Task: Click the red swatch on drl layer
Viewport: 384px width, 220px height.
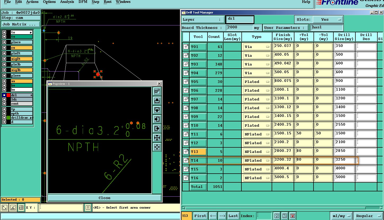Action: coord(8,95)
